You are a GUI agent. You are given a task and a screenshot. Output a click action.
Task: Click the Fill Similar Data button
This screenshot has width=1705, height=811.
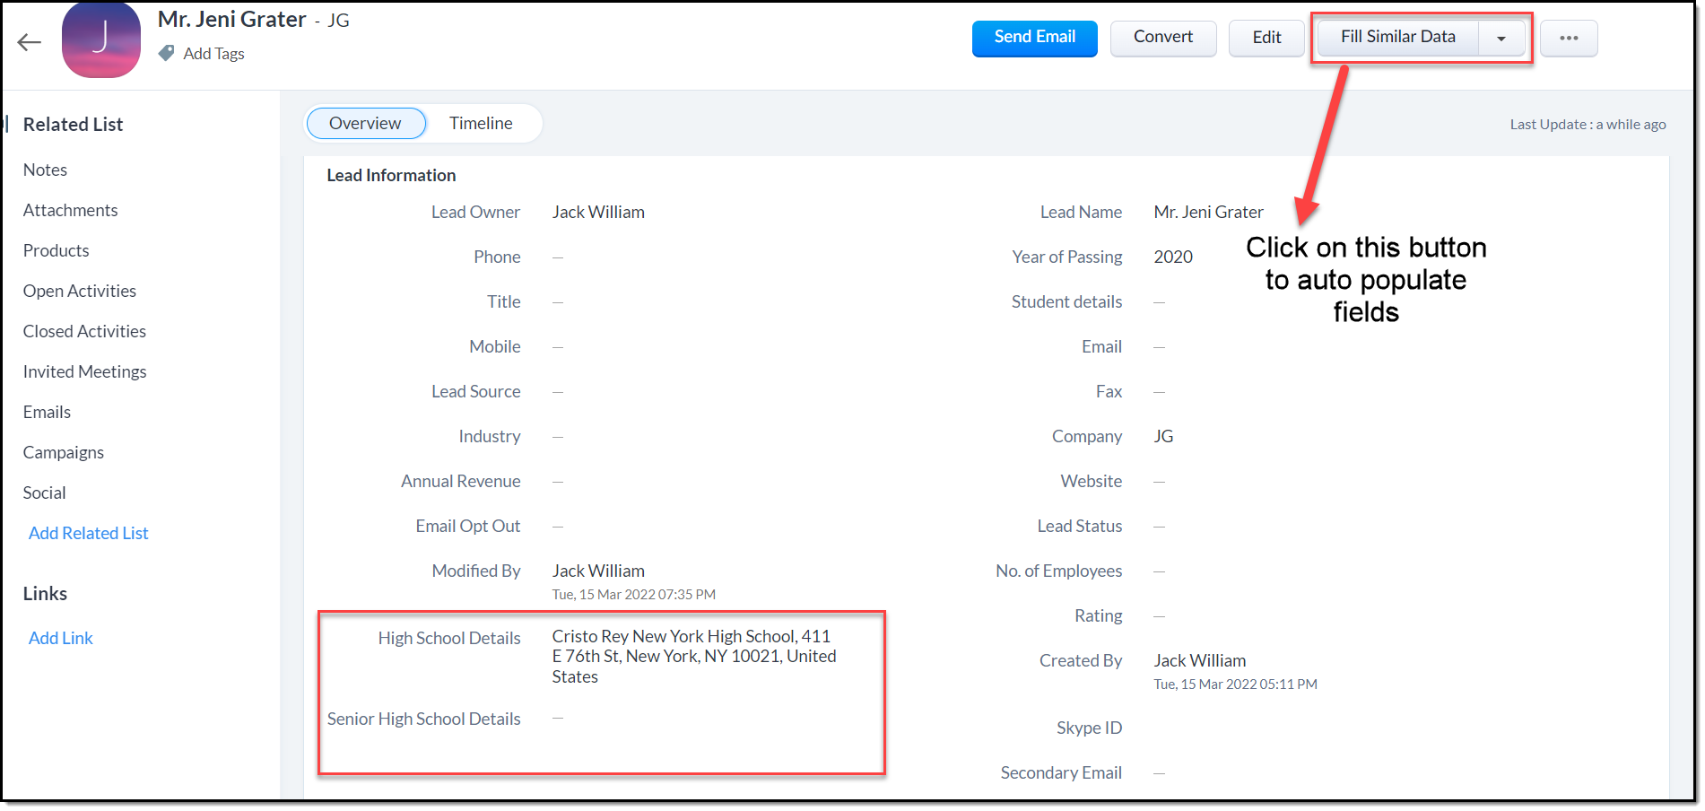[1398, 38]
